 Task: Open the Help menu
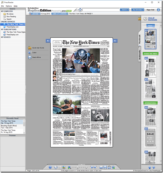15,6
